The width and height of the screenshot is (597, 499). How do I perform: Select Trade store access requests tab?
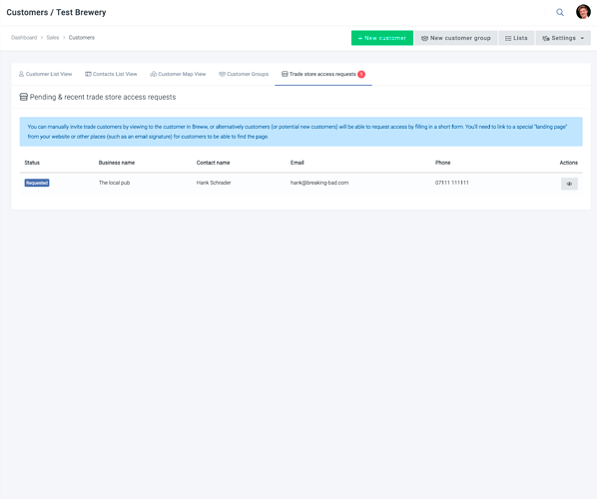(x=323, y=74)
